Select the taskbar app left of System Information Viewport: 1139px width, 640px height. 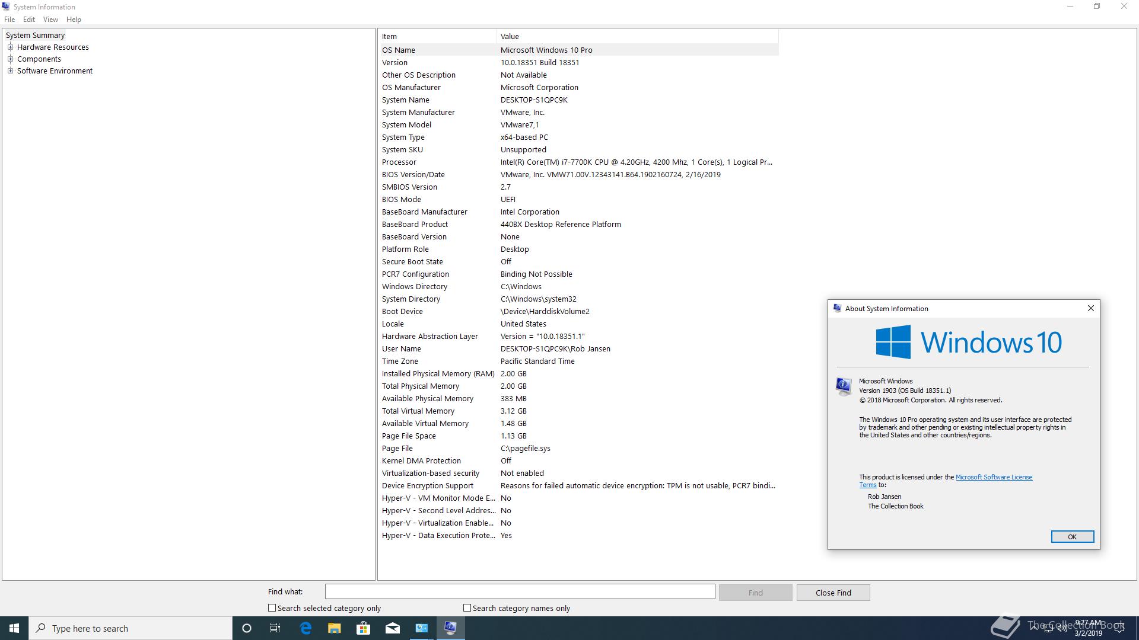[x=421, y=628]
